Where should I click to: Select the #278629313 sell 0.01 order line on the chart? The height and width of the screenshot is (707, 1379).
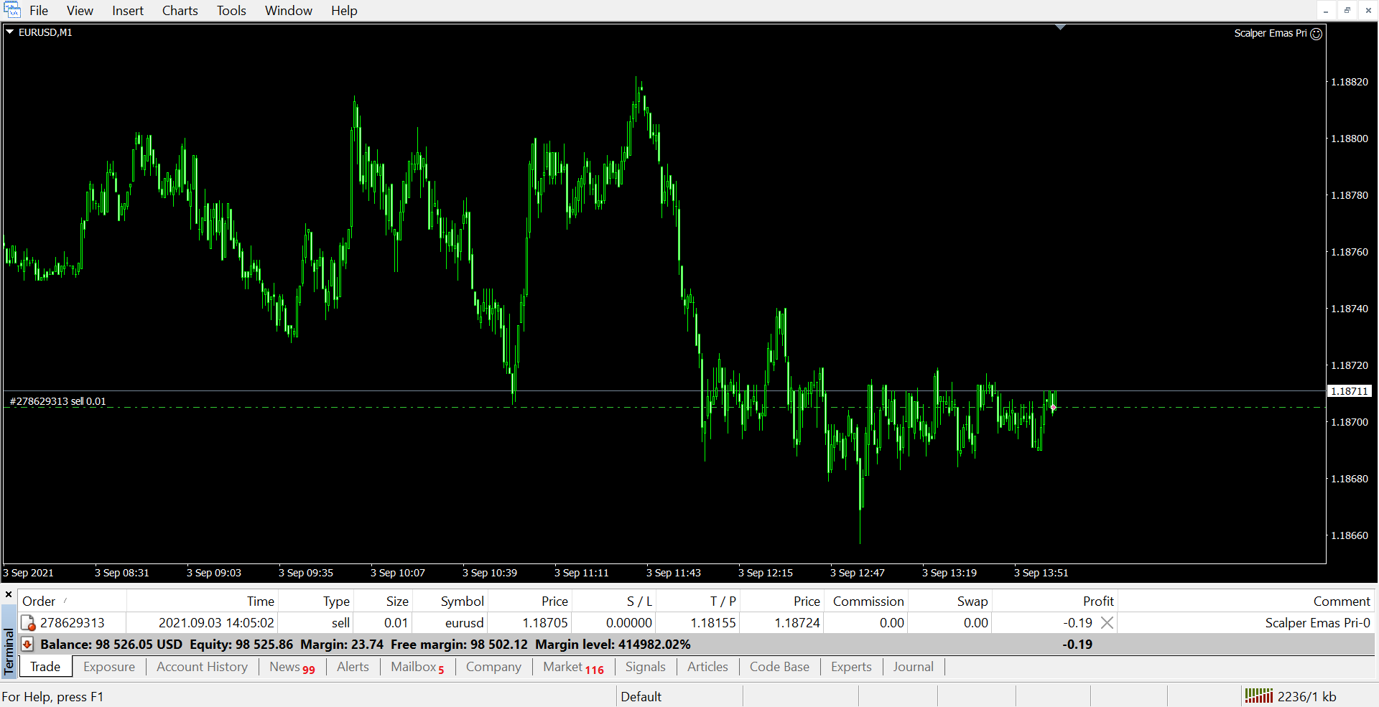57,402
